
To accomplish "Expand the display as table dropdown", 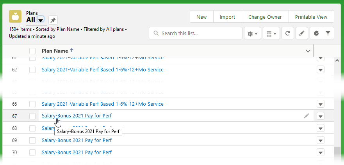I will 271,34.
